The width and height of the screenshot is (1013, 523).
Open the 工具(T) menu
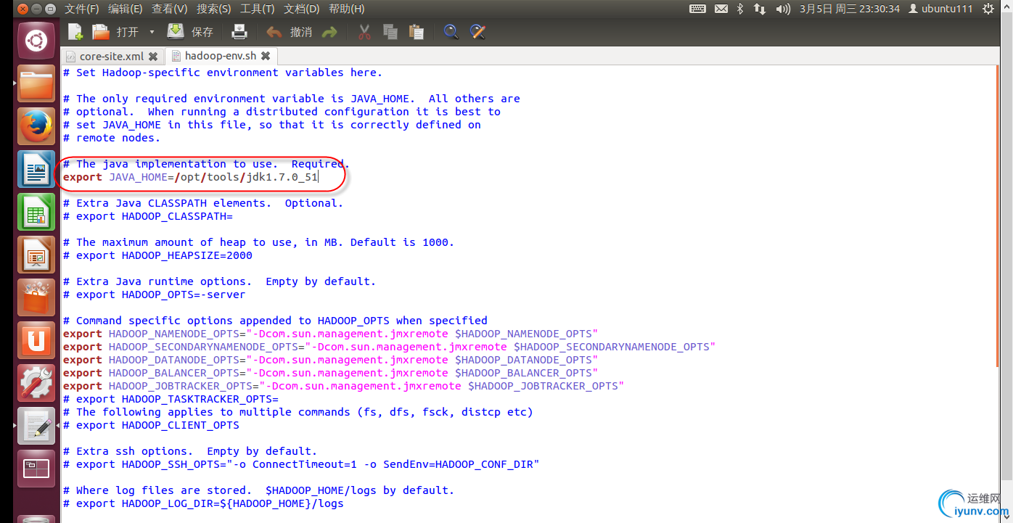pyautogui.click(x=258, y=9)
